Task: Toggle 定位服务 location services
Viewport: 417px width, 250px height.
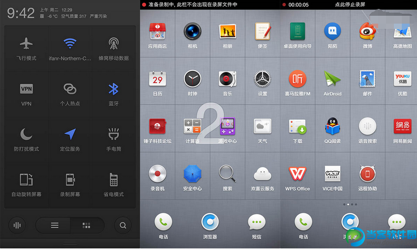Action: pyautogui.click(x=70, y=140)
